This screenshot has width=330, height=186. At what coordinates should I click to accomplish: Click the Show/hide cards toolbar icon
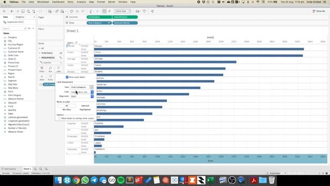click(x=138, y=11)
